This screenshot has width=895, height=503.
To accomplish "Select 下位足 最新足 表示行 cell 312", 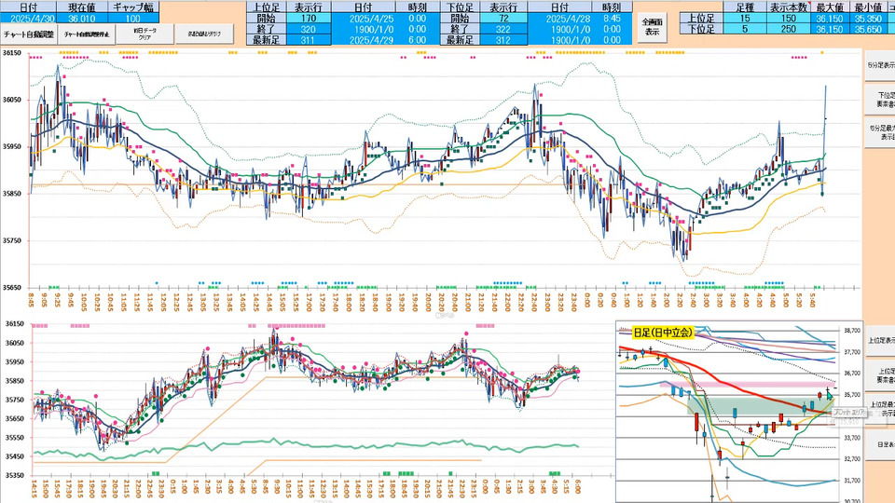I will tap(503, 40).
